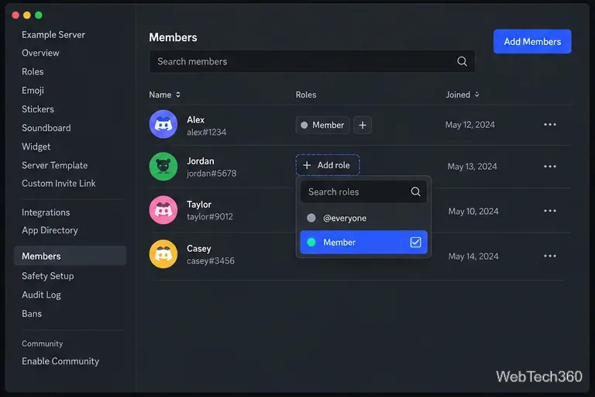Open the Stickers settings page
This screenshot has width=595, height=397.
(38, 109)
